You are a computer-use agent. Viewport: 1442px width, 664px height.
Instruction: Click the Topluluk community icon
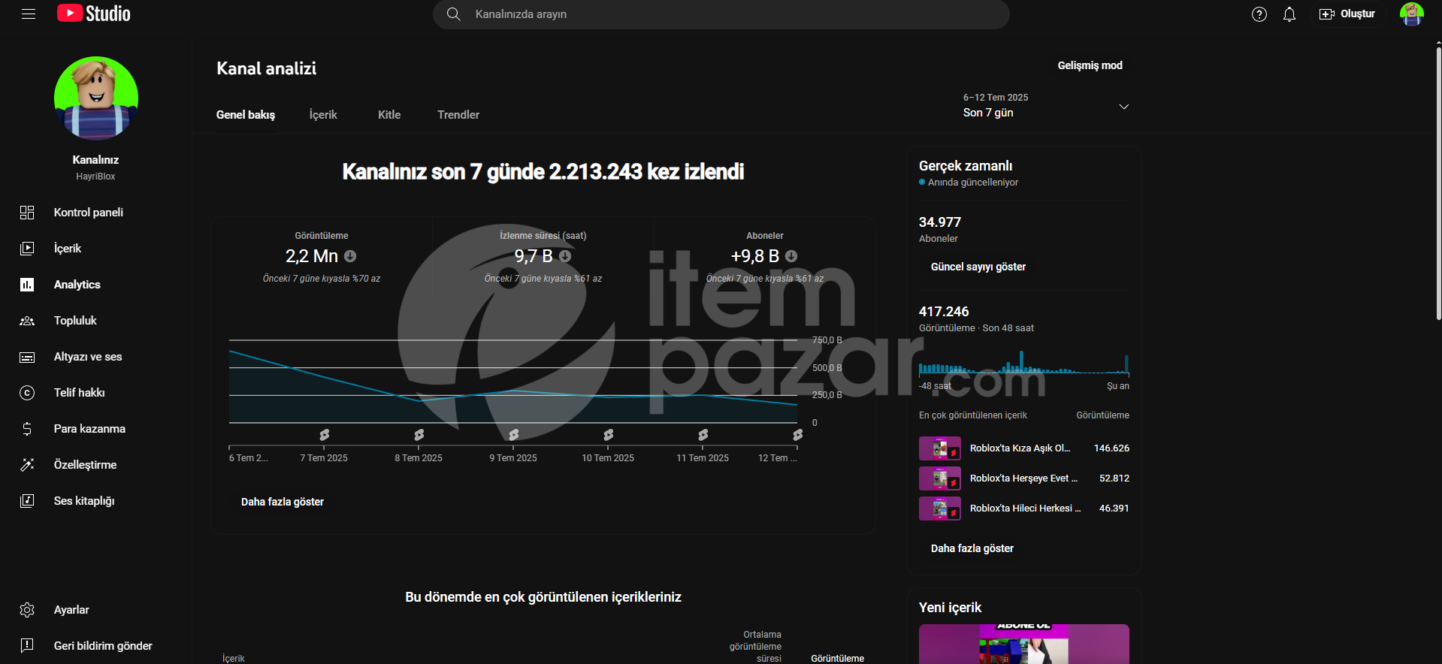coord(27,321)
